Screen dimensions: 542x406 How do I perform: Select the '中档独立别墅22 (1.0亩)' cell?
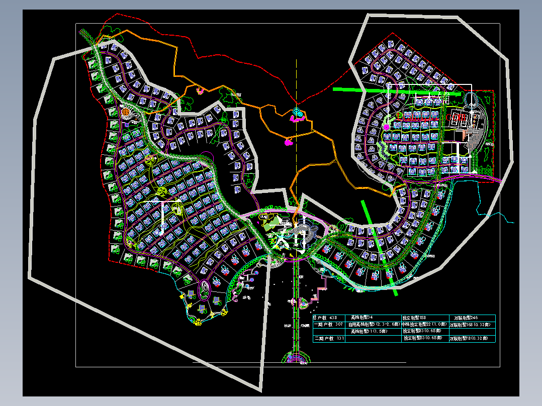[425, 325]
